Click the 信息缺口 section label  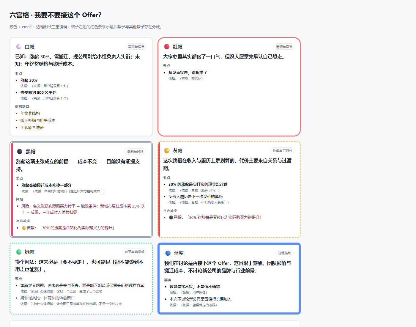[x=22, y=106]
